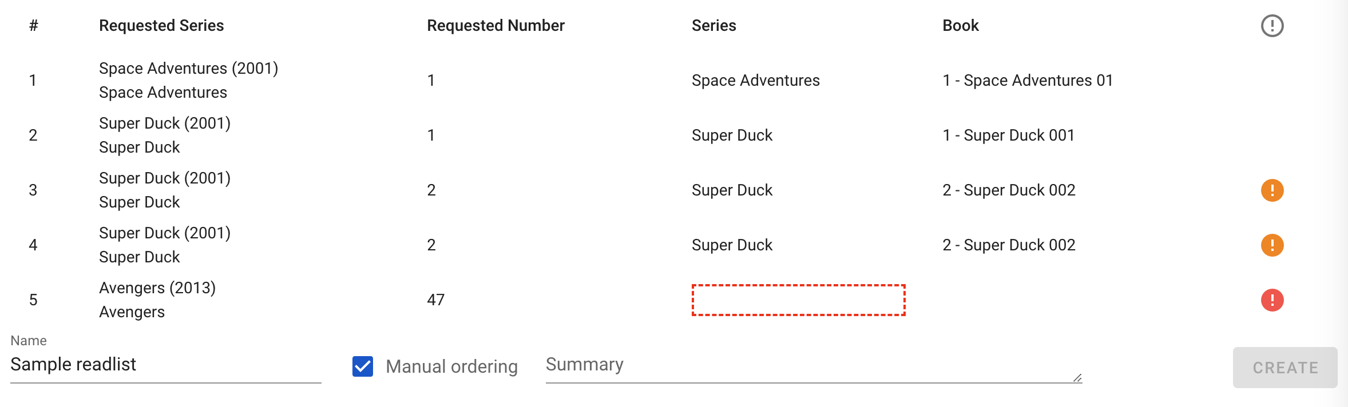1348x407 pixels.
Task: Uncheck the Manual ordering checkbox
Action: (363, 366)
